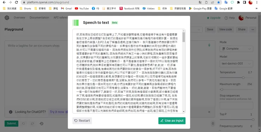Dismiss the ChatGPT banner with X
This screenshot has height=132, width=261.
pos(209,112)
